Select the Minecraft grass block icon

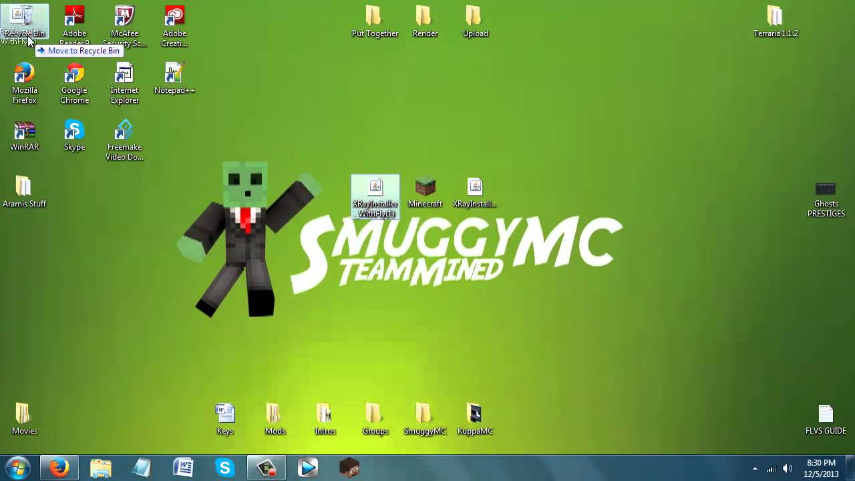point(425,192)
